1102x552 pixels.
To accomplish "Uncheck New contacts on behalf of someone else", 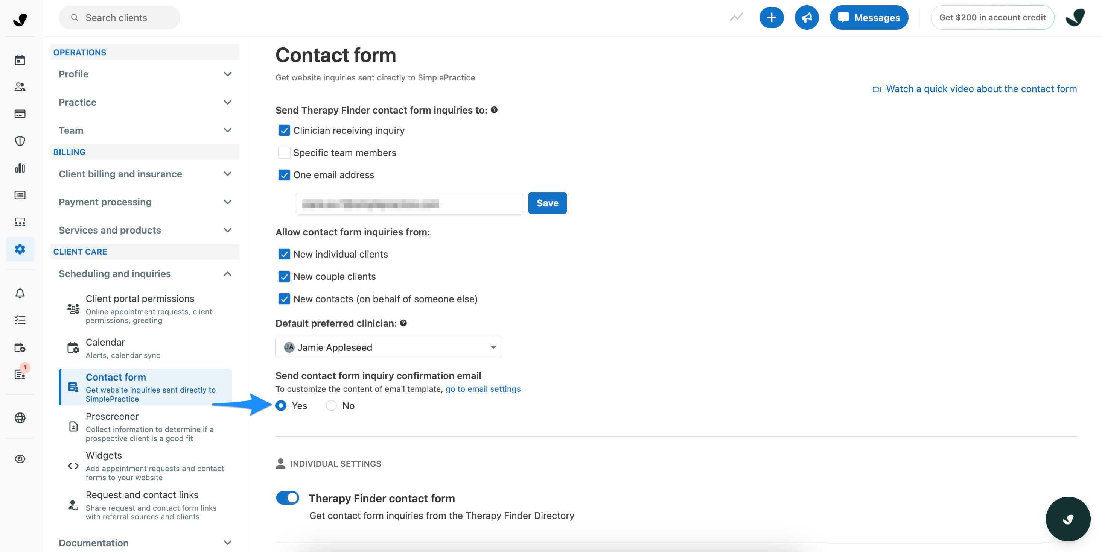I will tap(284, 299).
